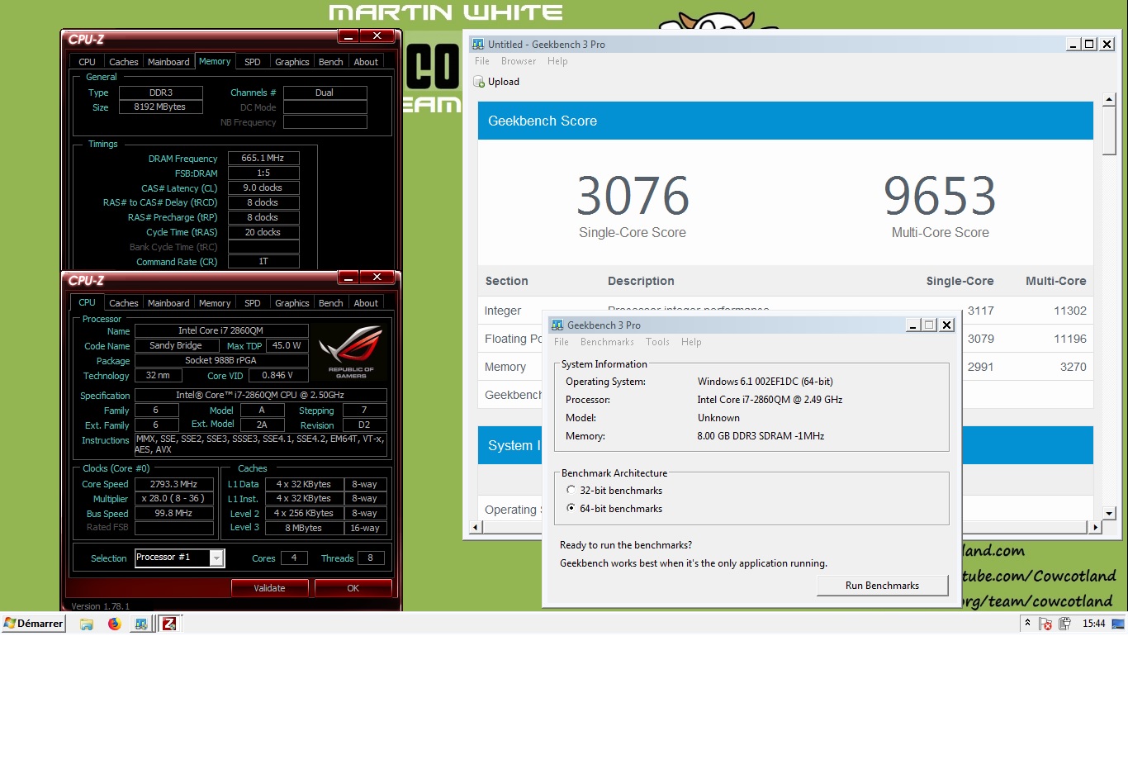The width and height of the screenshot is (1128, 769).
Task: Click the Intel Core i7 2860QM name field
Action: [x=220, y=330]
